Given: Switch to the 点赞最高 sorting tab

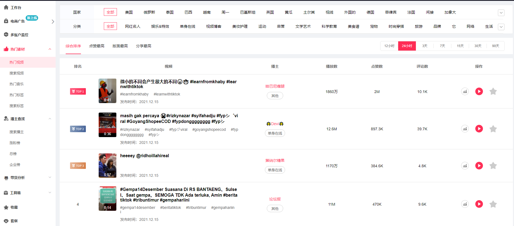Looking at the screenshot, I should pyautogui.click(x=96, y=46).
